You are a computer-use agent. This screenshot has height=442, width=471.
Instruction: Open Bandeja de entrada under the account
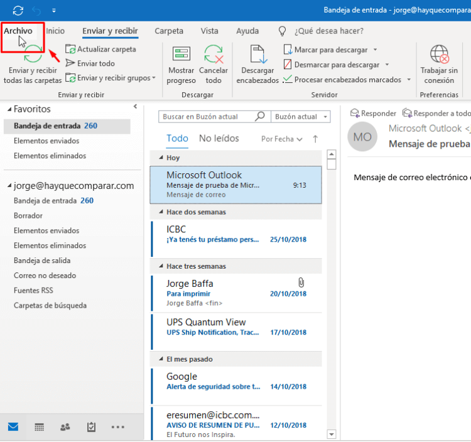click(53, 200)
